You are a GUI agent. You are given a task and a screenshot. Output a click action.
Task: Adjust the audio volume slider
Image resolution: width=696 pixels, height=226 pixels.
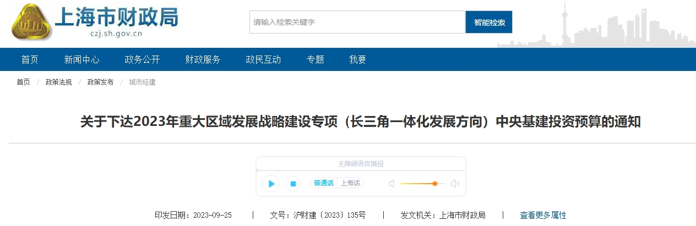click(422, 184)
